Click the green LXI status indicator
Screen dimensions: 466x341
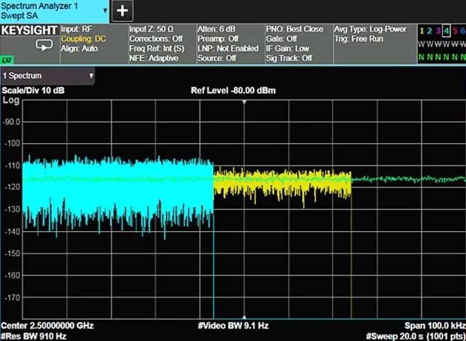7,60
